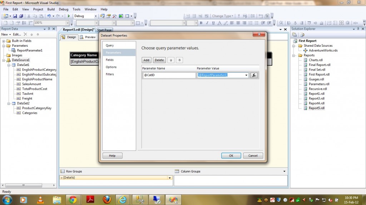Click the move parameter down arrow

(x=180, y=60)
